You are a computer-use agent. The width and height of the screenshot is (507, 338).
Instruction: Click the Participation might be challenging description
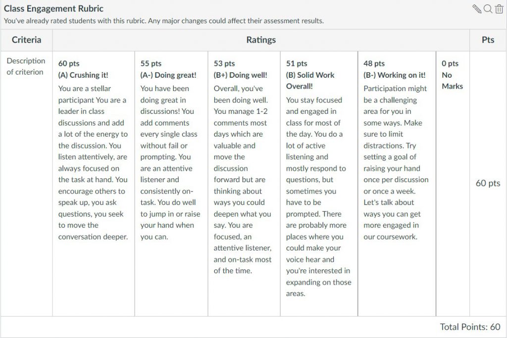coord(396,162)
